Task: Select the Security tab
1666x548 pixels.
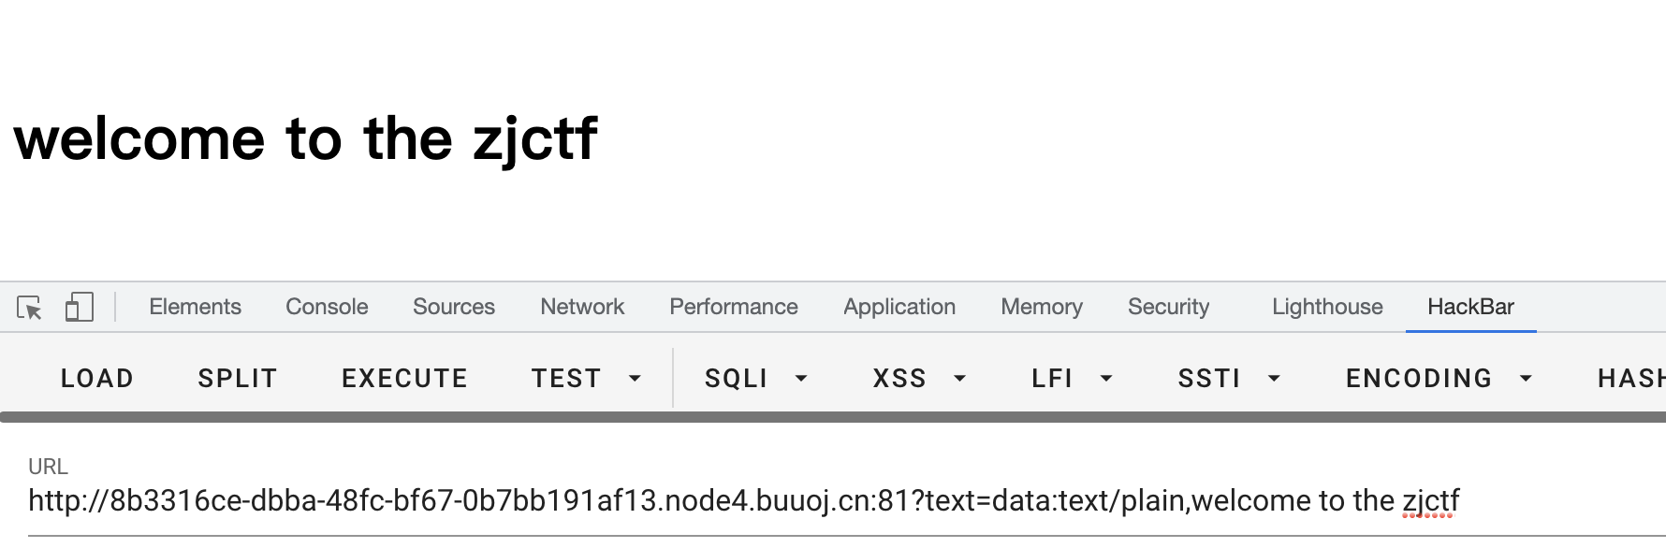Action: (1168, 307)
